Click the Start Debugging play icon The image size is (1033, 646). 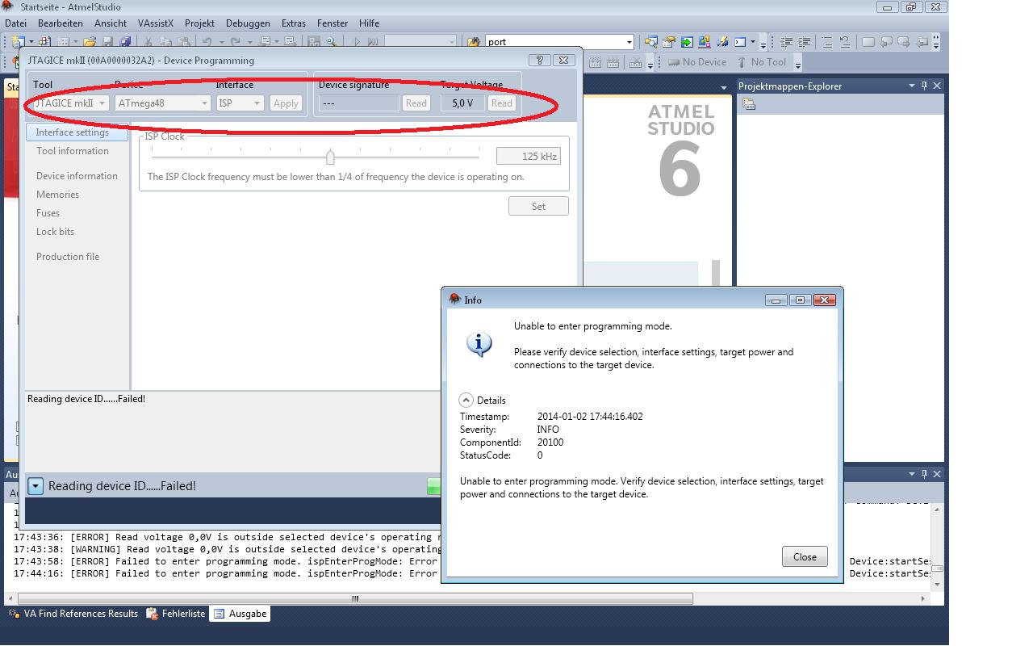[x=358, y=42]
